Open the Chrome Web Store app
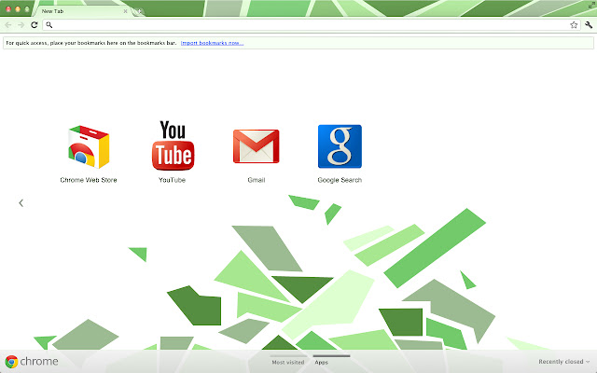597x373 pixels. coord(89,147)
